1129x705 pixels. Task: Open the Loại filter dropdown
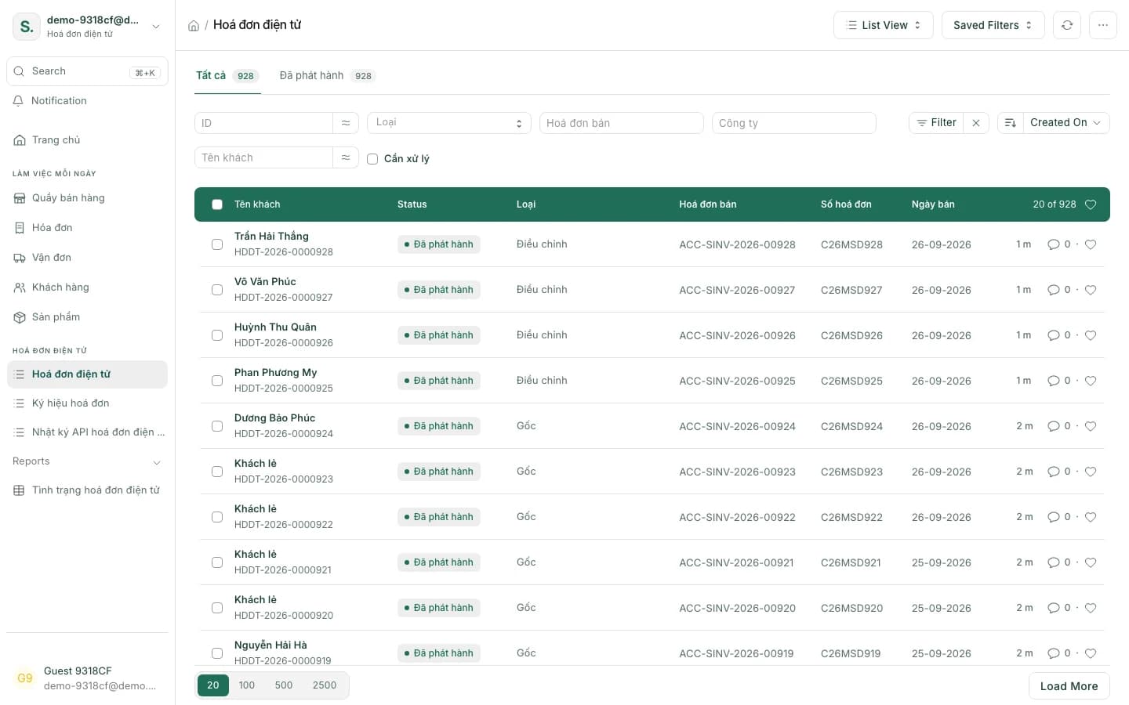coord(449,123)
